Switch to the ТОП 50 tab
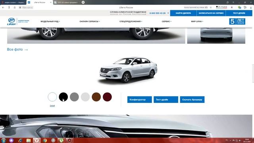 coord(66,2)
